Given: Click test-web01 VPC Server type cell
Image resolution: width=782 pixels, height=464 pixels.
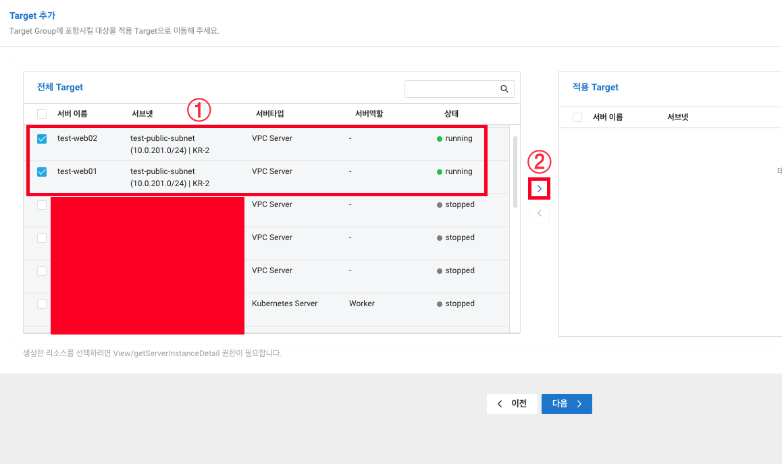Looking at the screenshot, I should tap(271, 171).
